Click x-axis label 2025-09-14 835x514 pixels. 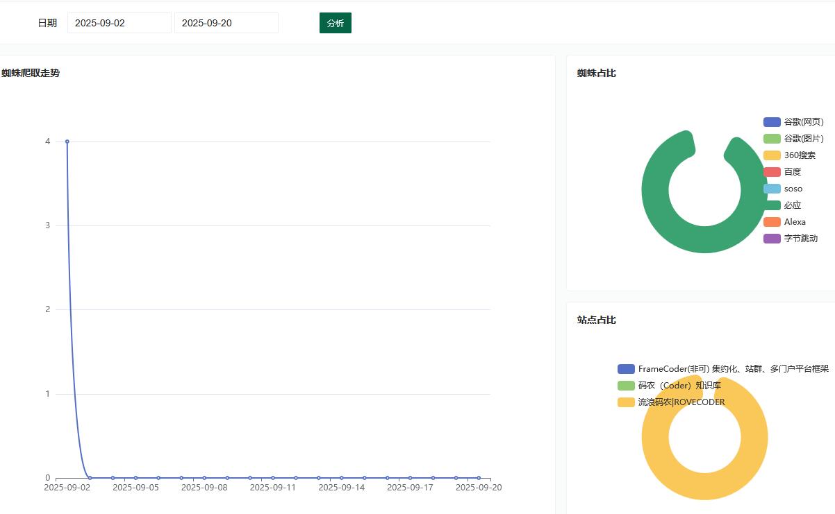pos(342,488)
